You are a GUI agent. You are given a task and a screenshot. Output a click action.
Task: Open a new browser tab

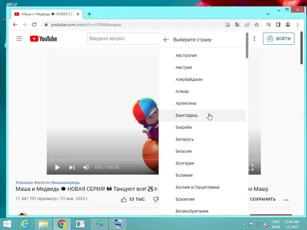pos(89,14)
